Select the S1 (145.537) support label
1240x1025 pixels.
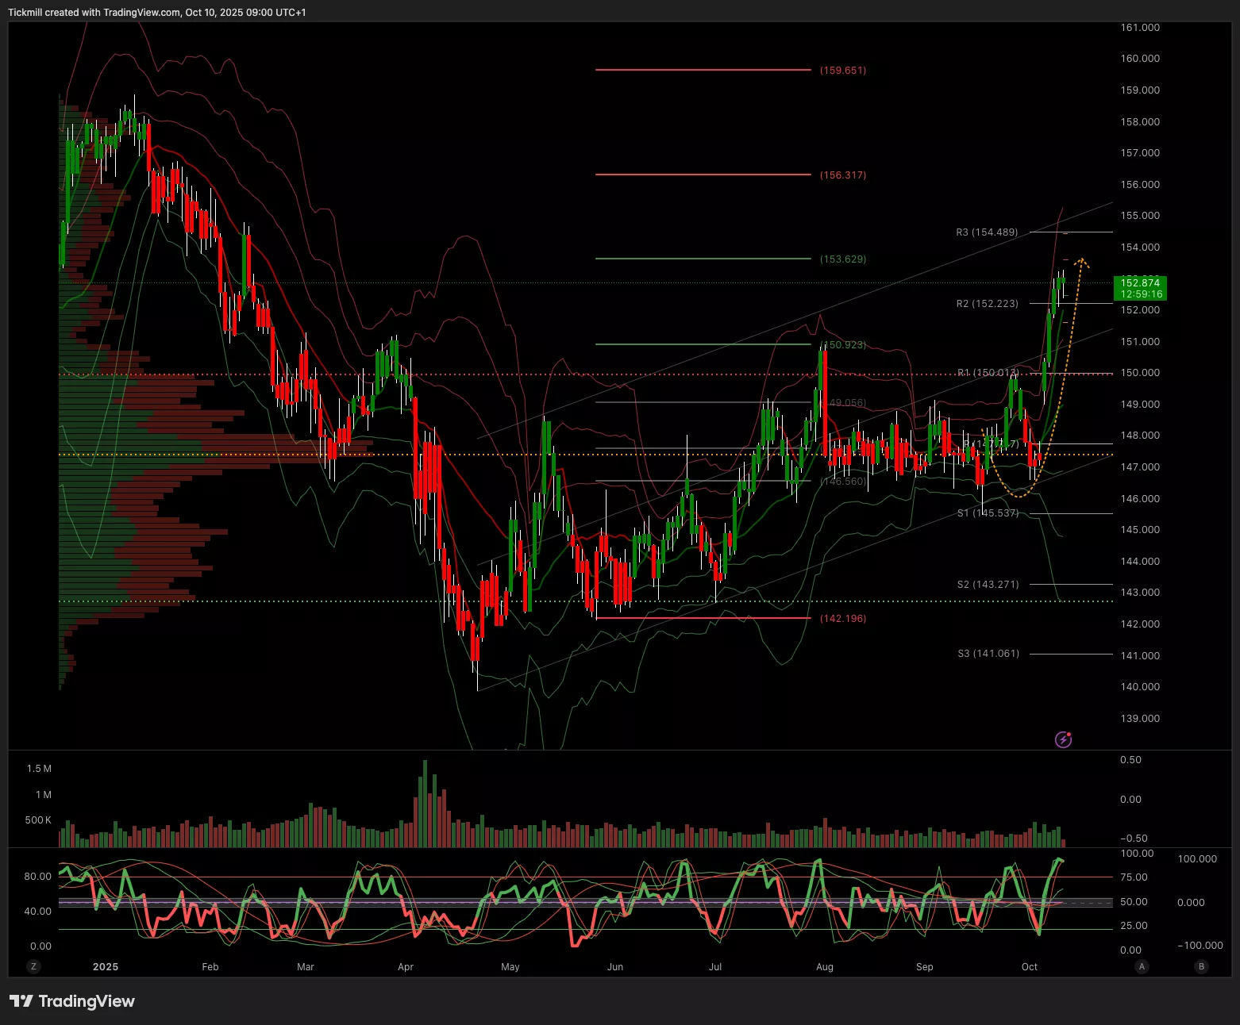(987, 513)
